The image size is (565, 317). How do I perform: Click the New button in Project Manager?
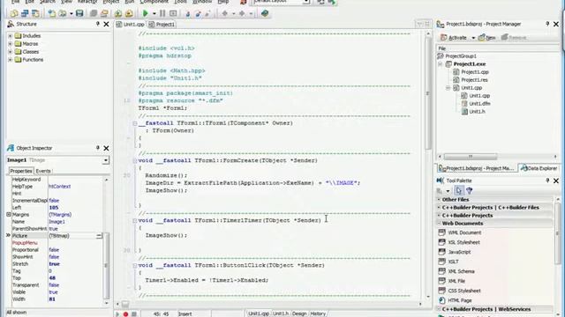pyautogui.click(x=486, y=38)
